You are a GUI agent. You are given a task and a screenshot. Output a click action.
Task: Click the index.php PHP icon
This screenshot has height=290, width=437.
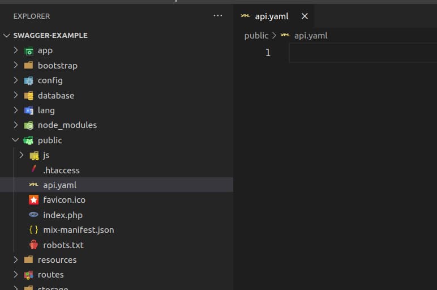33,215
